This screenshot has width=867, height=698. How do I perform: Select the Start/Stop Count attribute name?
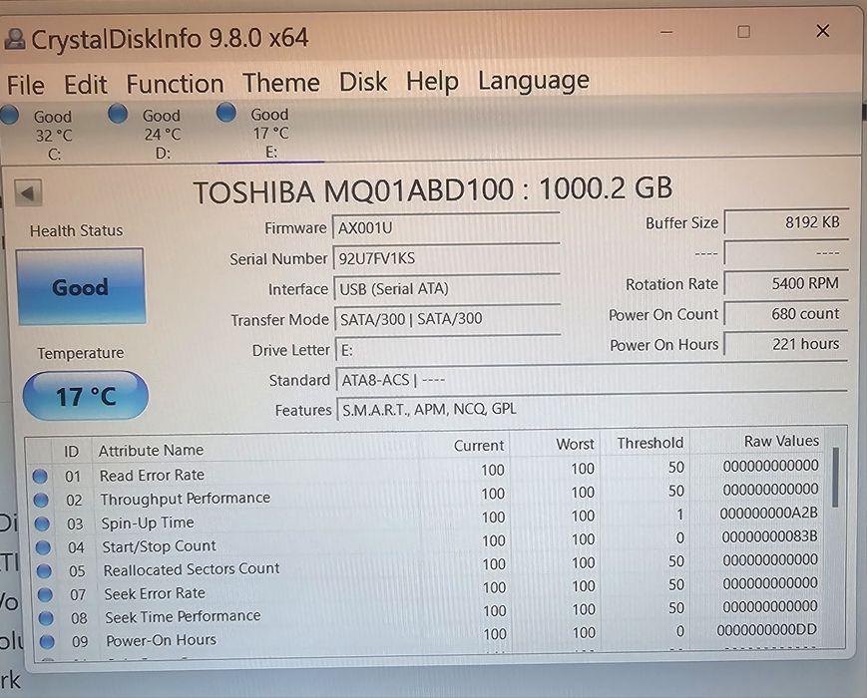tap(160, 546)
